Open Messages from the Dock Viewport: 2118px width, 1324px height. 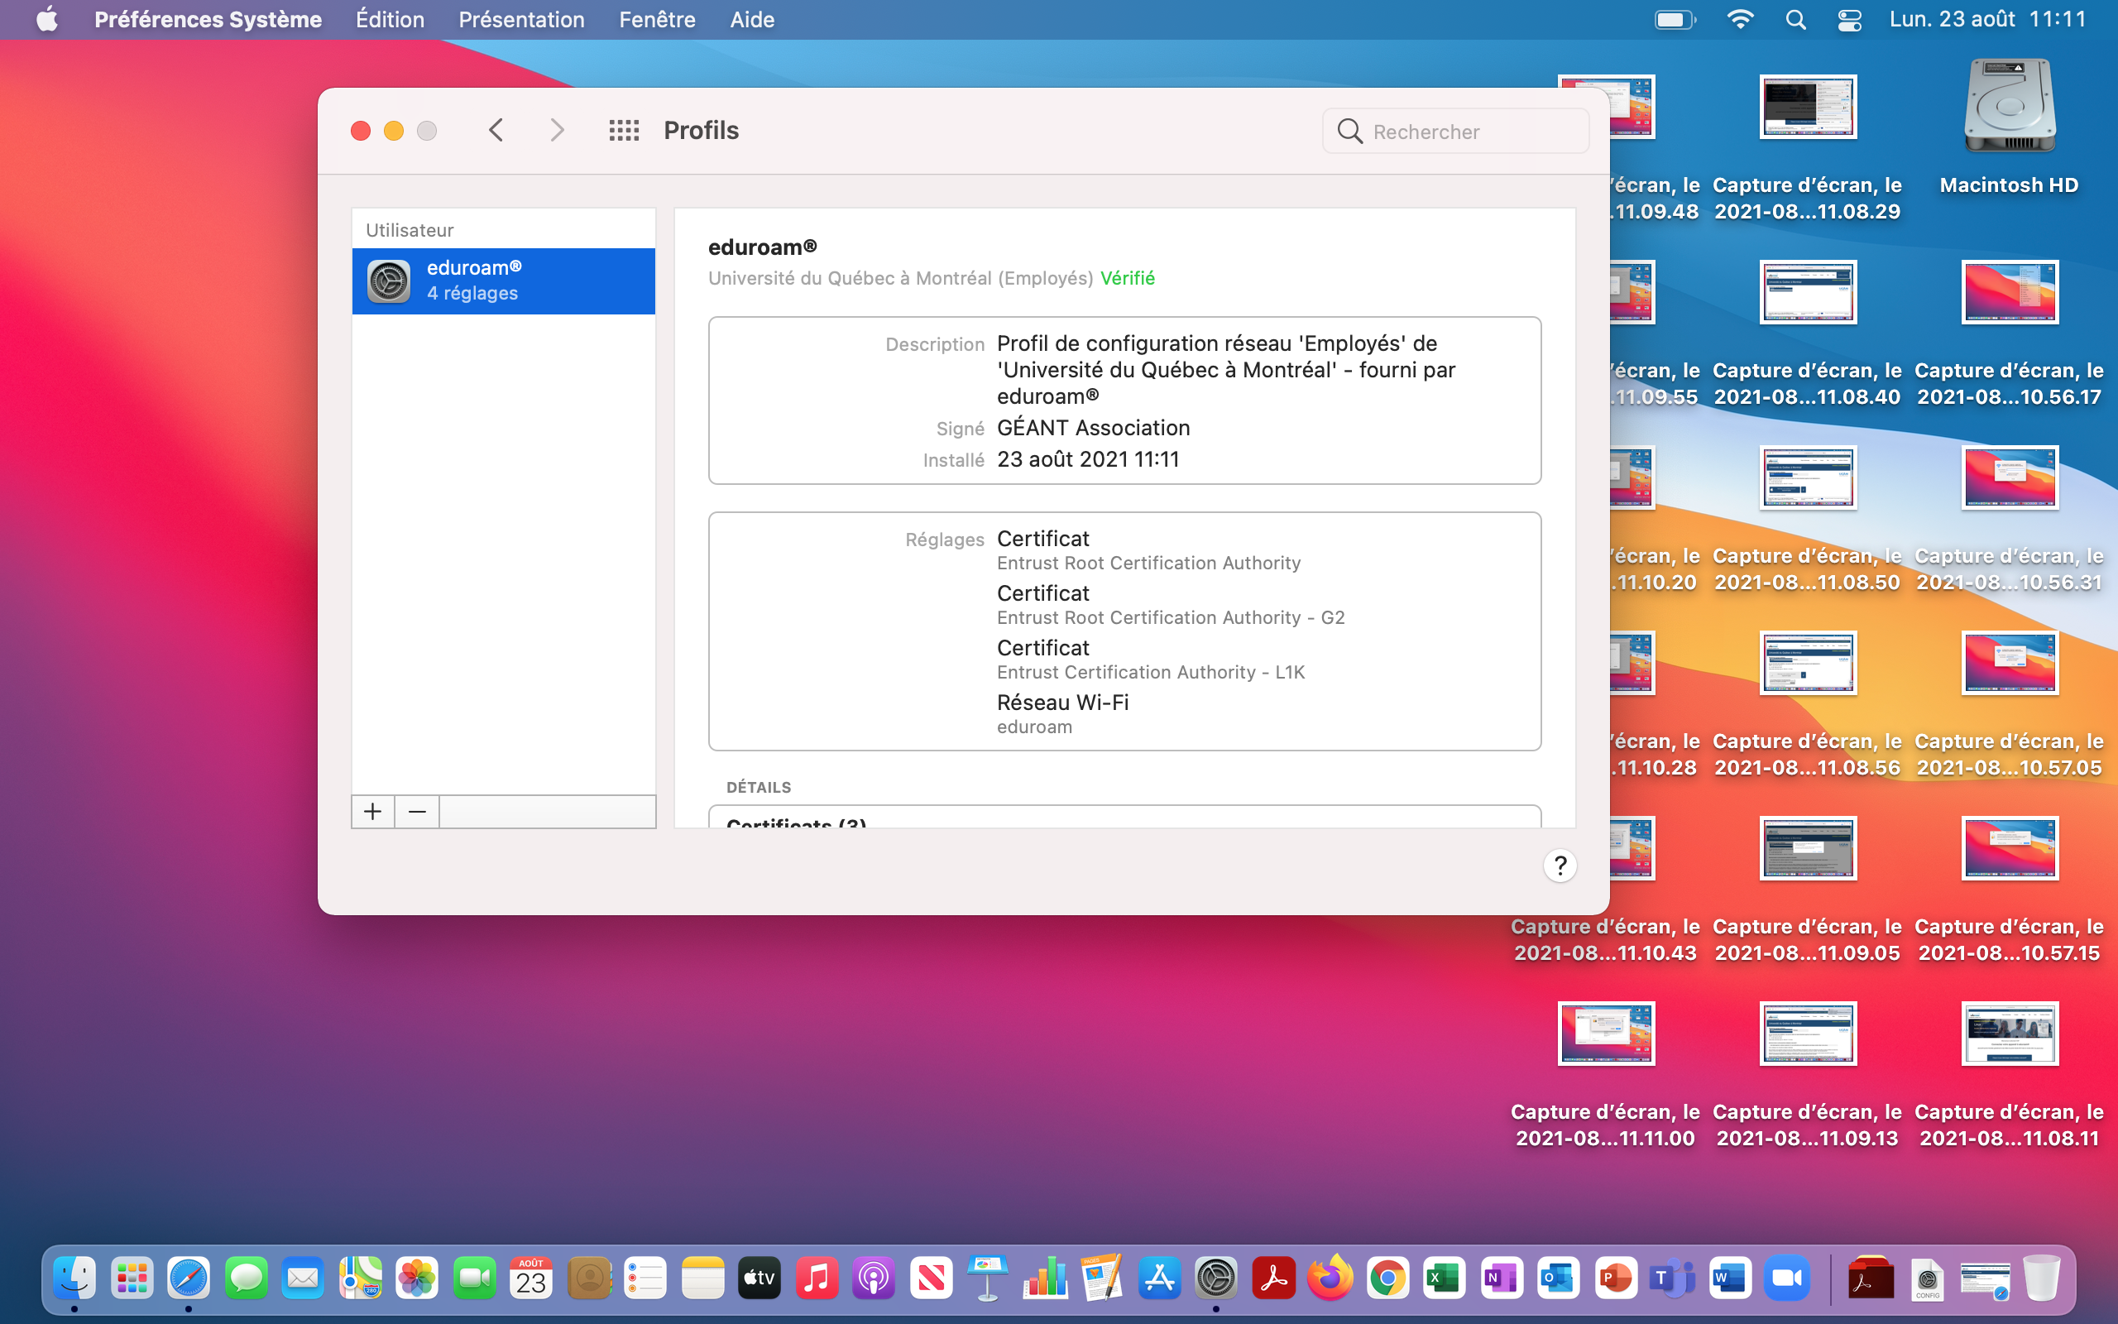pyautogui.click(x=247, y=1278)
